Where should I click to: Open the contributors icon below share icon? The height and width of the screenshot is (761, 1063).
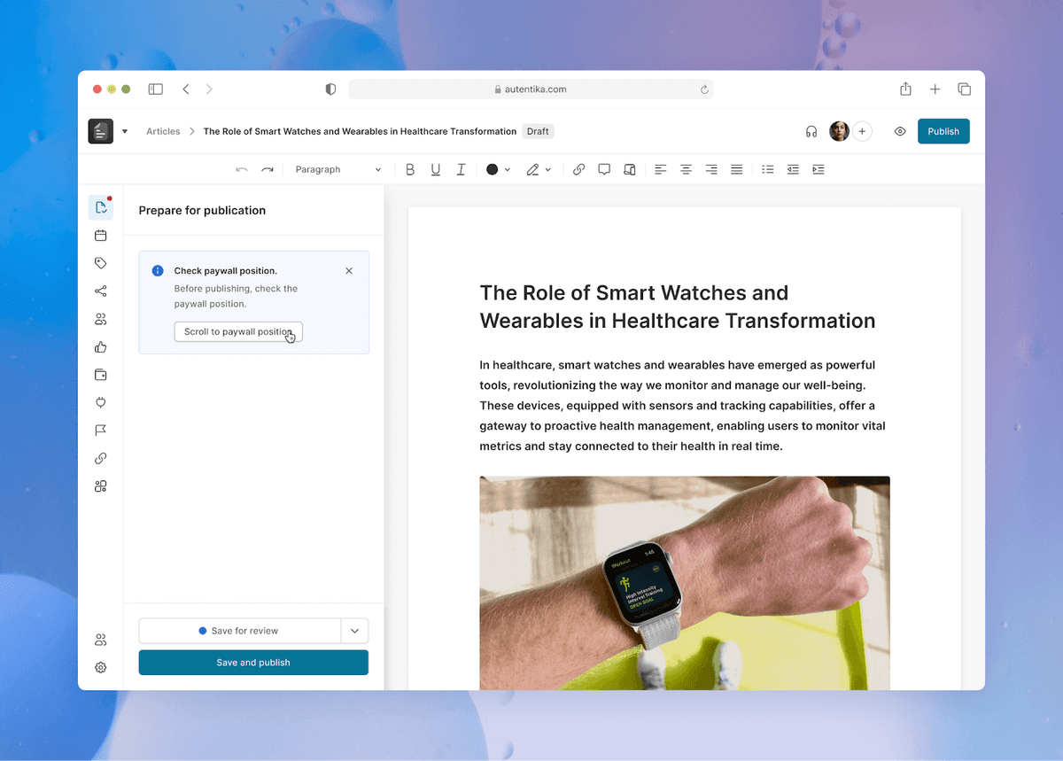(101, 319)
